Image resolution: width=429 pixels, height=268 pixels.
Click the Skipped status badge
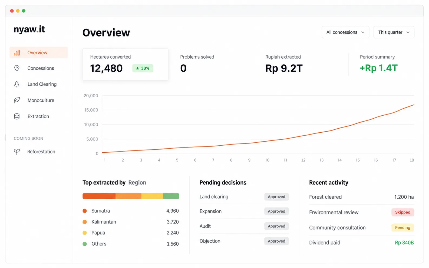tap(402, 212)
